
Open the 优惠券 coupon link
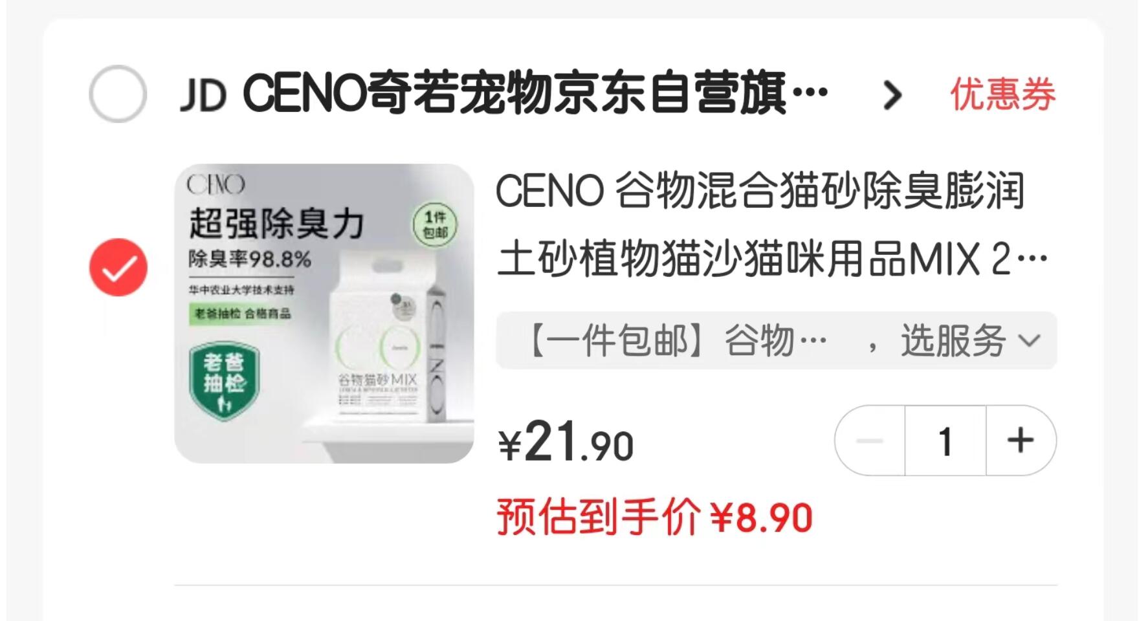pyautogui.click(x=1002, y=94)
